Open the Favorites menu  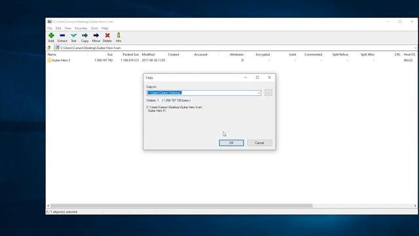coord(81,28)
